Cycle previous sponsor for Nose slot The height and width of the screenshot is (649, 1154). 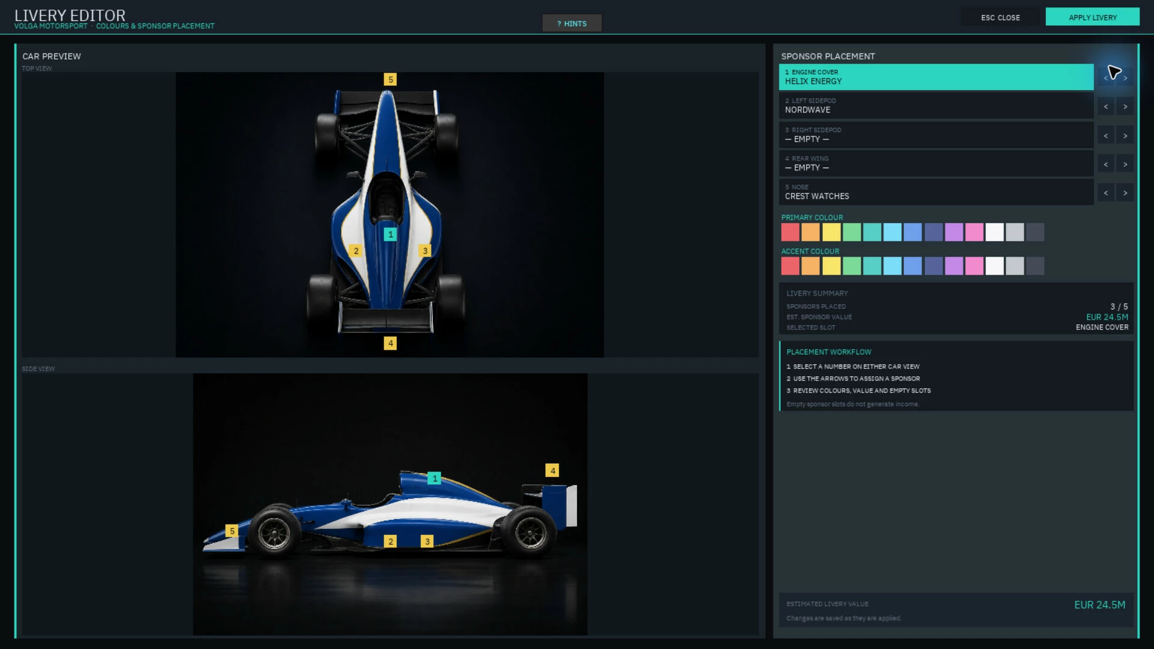point(1105,192)
